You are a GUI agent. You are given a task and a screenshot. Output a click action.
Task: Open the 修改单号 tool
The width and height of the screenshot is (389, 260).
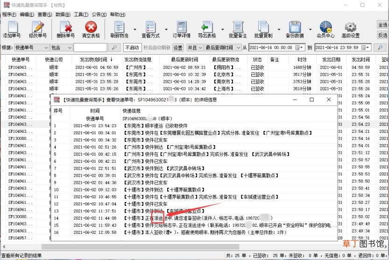38,29
